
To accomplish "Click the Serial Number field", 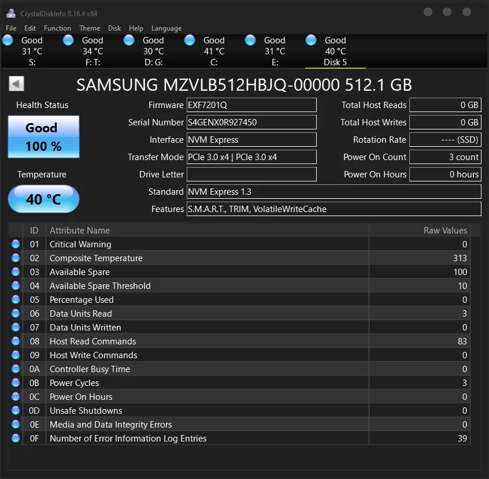I will click(251, 122).
